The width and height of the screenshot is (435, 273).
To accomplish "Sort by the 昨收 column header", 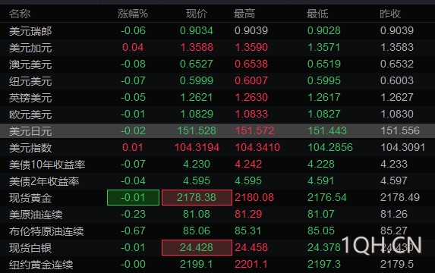I will [x=390, y=14].
